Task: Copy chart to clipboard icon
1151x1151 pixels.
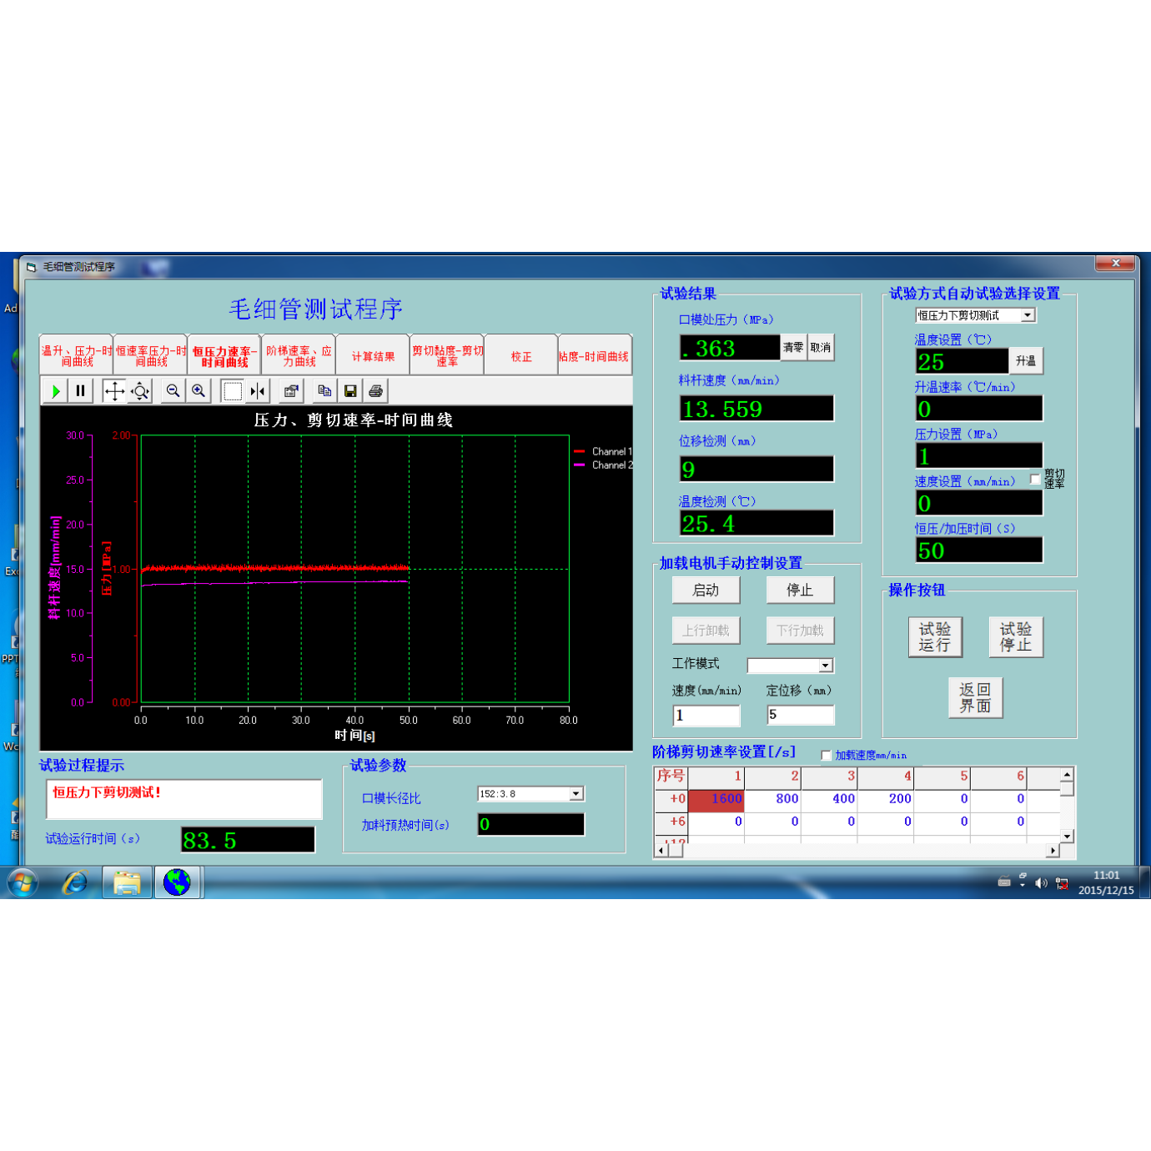Action: tap(325, 391)
